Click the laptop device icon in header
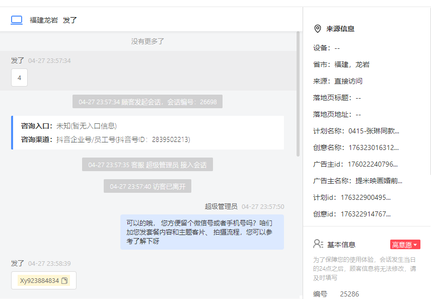This screenshot has height=299, width=431. tap(17, 20)
